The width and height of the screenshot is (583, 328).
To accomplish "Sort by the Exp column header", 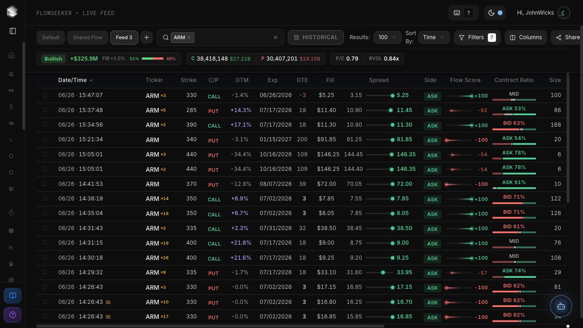I will tap(272, 80).
